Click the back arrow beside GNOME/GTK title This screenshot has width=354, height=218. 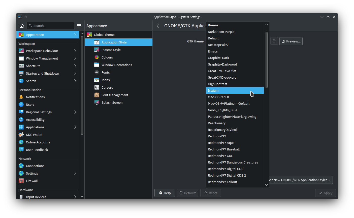pyautogui.click(x=158, y=26)
